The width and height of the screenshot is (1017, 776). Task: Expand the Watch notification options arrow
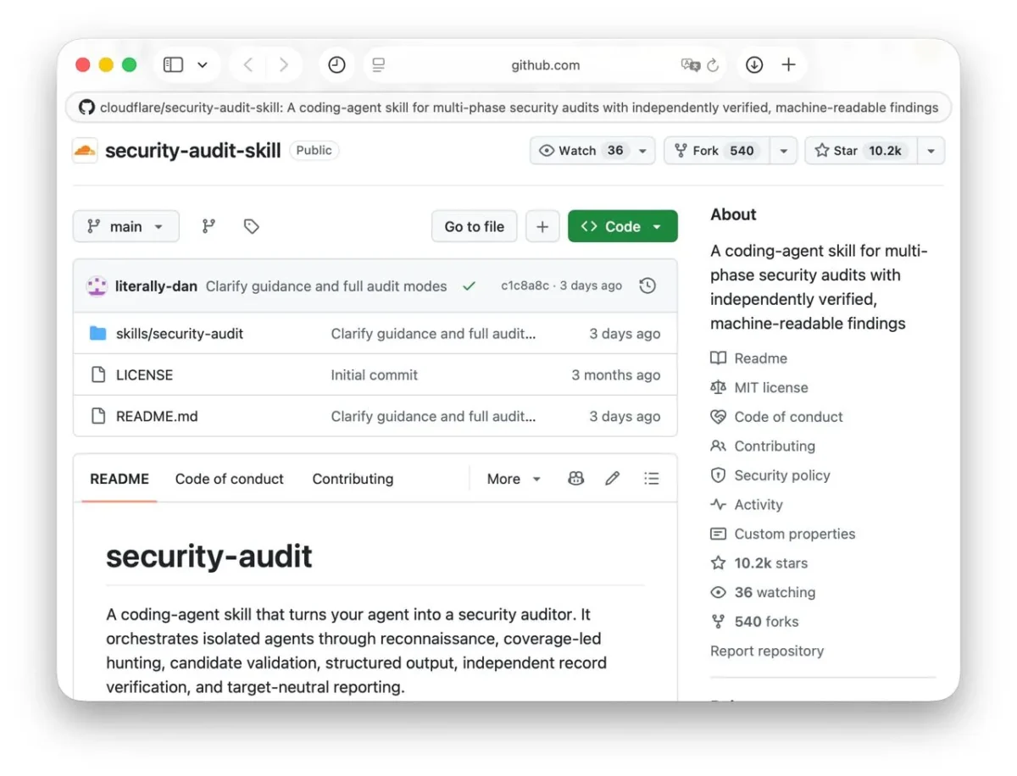642,151
